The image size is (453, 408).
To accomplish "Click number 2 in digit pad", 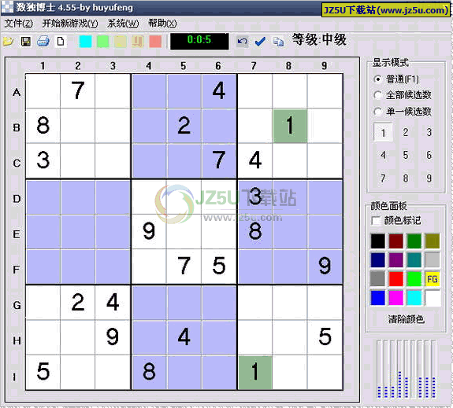I will click(406, 132).
